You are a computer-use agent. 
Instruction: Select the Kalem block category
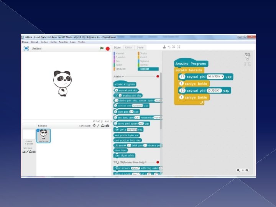[x=118, y=65]
